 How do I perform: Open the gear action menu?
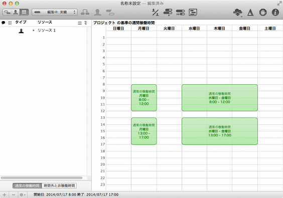(23, 195)
